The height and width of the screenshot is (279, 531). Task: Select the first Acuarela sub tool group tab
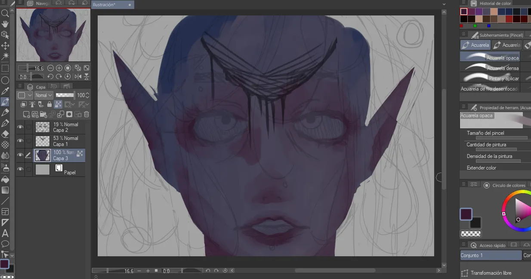point(475,45)
